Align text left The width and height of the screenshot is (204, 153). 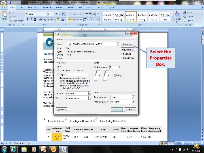pos(70,20)
